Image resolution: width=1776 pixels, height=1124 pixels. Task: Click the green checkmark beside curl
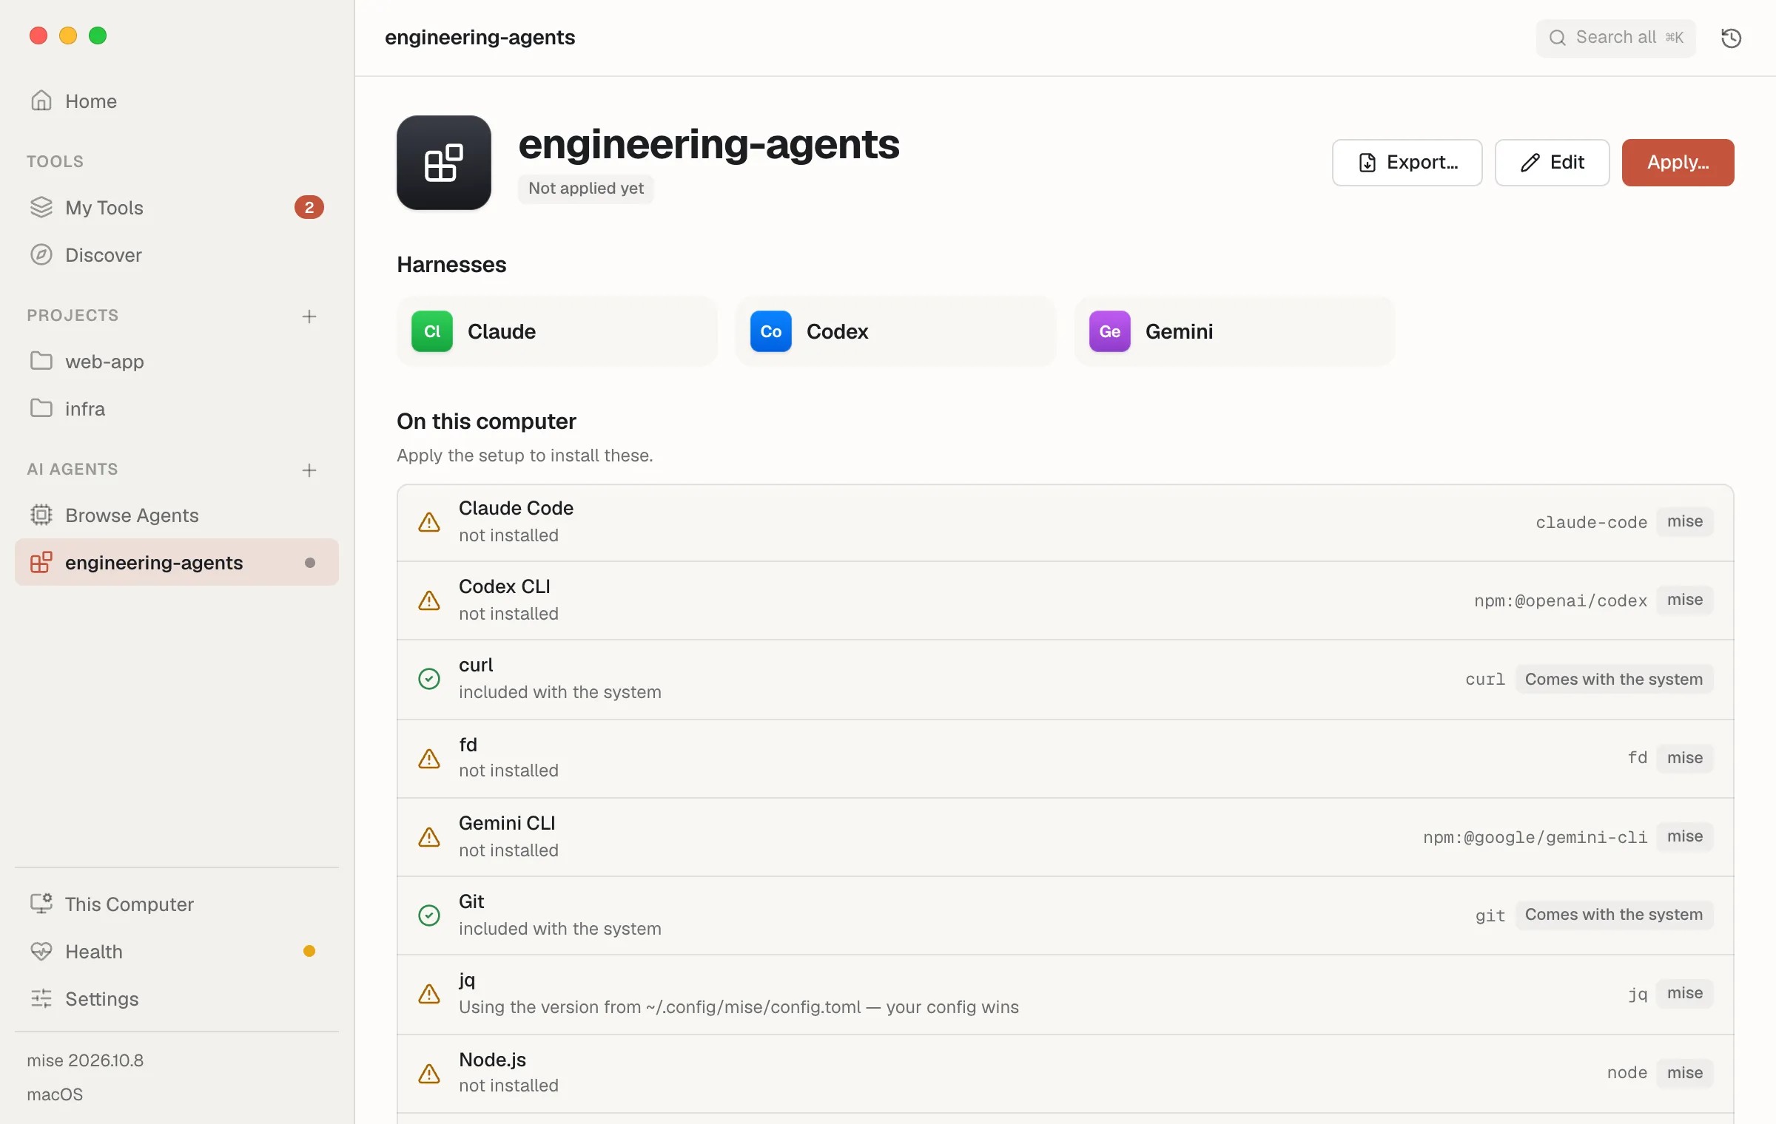(x=429, y=679)
